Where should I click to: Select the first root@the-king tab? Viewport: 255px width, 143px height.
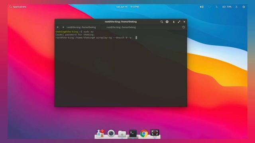pos(81,27)
